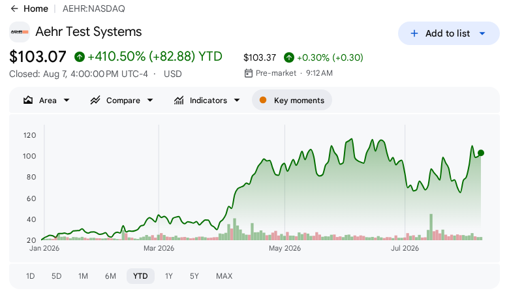Click the pre-market calendar icon

pos(249,73)
